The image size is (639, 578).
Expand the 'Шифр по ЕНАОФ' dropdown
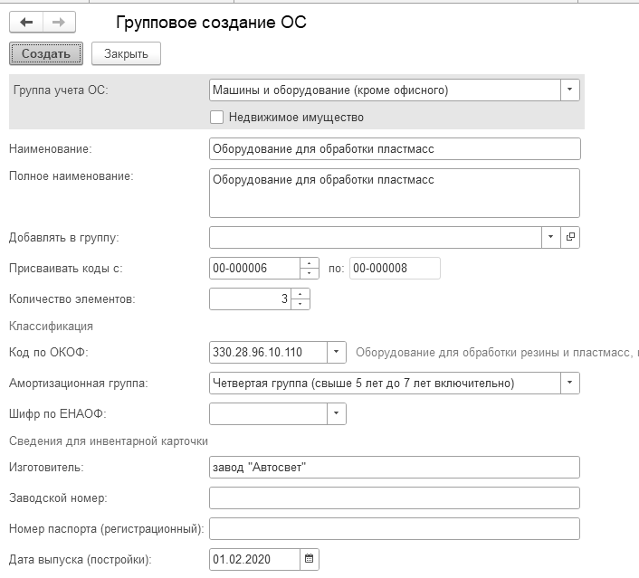coord(337,413)
